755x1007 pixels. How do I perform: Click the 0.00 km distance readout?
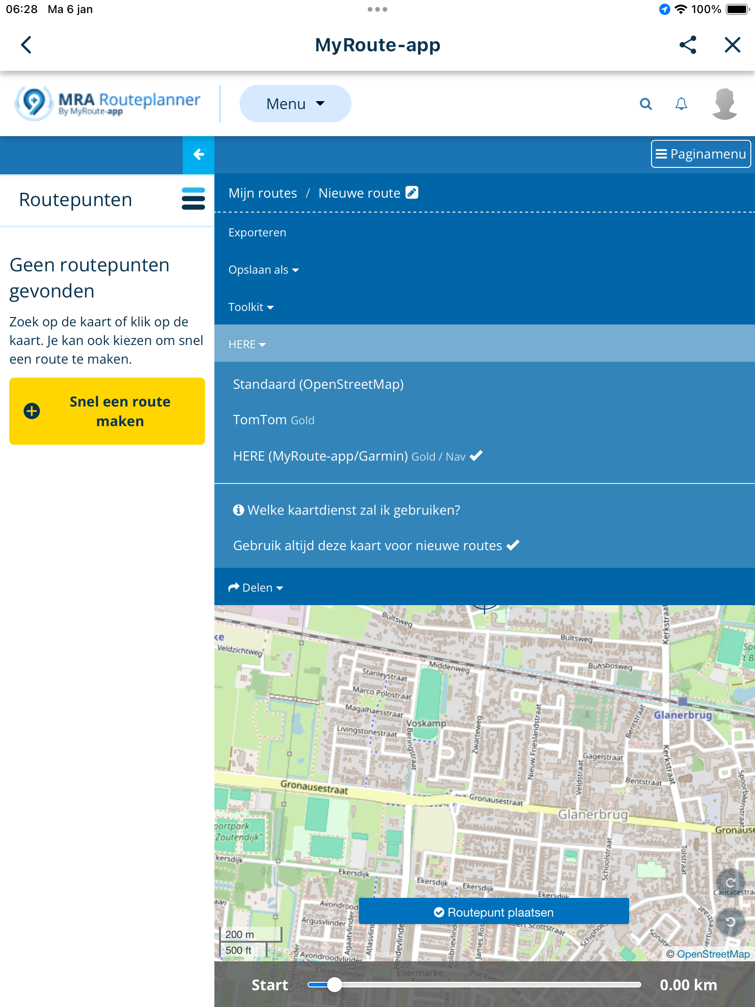(688, 985)
